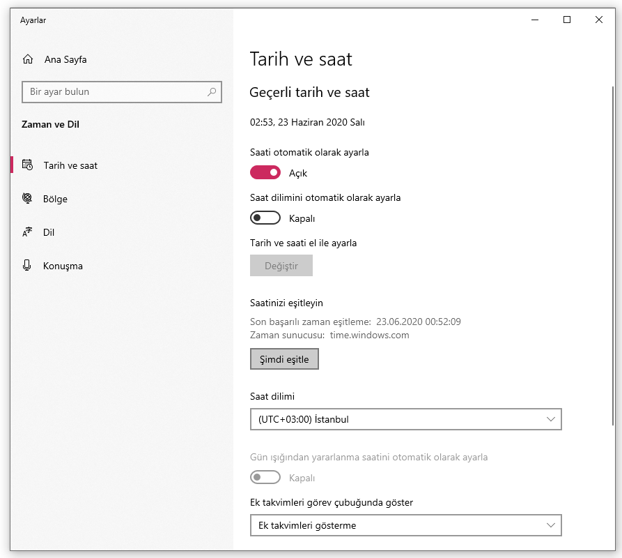Enable Saat dilimini otomatik olarak ayarla

pyautogui.click(x=265, y=218)
